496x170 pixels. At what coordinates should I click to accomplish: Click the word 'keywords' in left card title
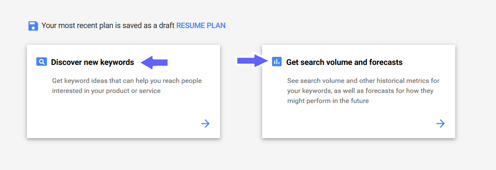pyautogui.click(x=117, y=62)
